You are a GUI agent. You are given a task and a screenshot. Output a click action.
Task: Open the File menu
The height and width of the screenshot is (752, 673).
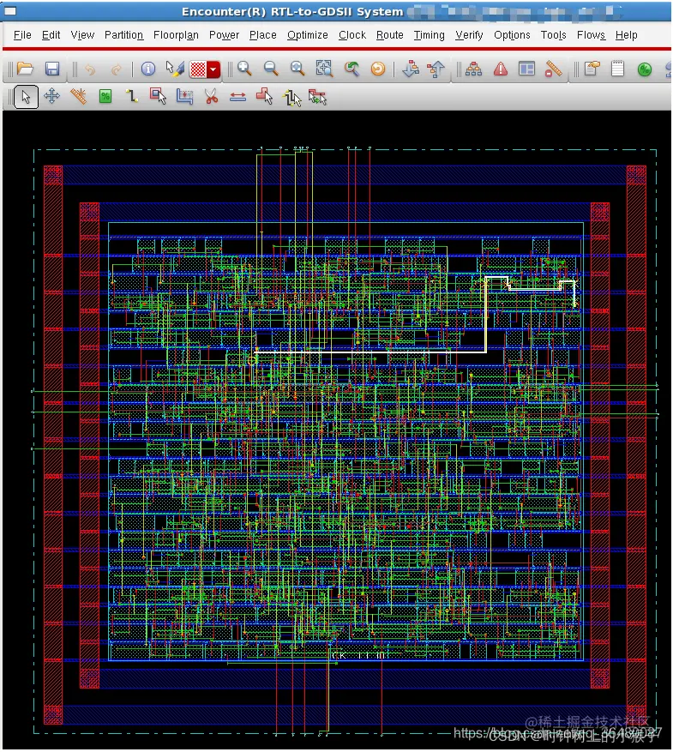22,35
